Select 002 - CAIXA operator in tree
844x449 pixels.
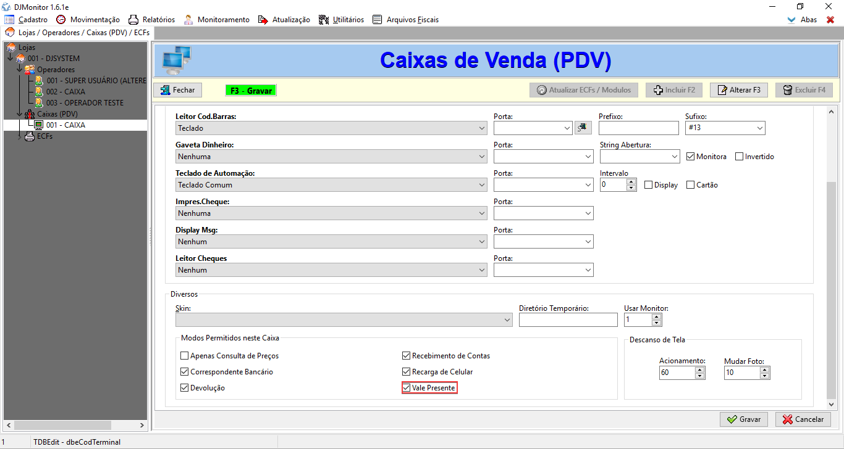(65, 92)
